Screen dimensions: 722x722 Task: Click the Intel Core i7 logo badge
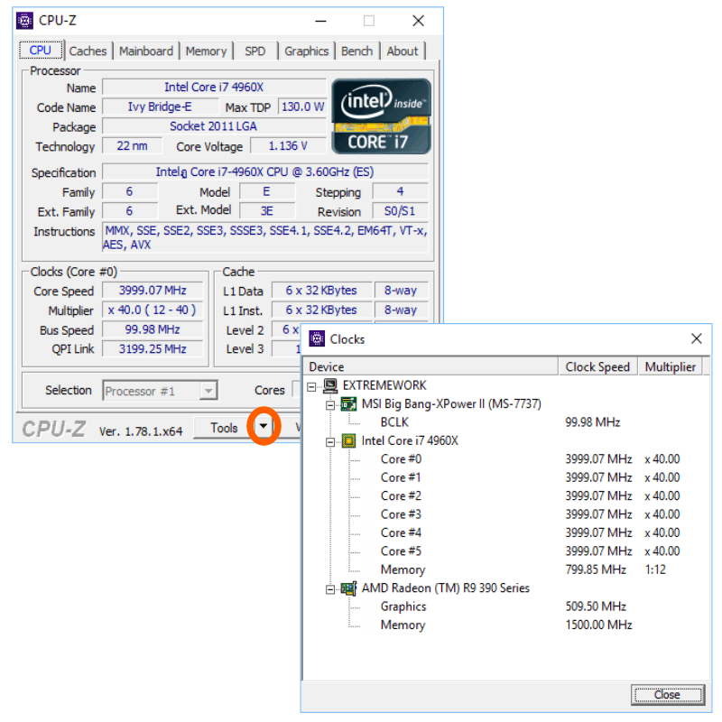380,116
